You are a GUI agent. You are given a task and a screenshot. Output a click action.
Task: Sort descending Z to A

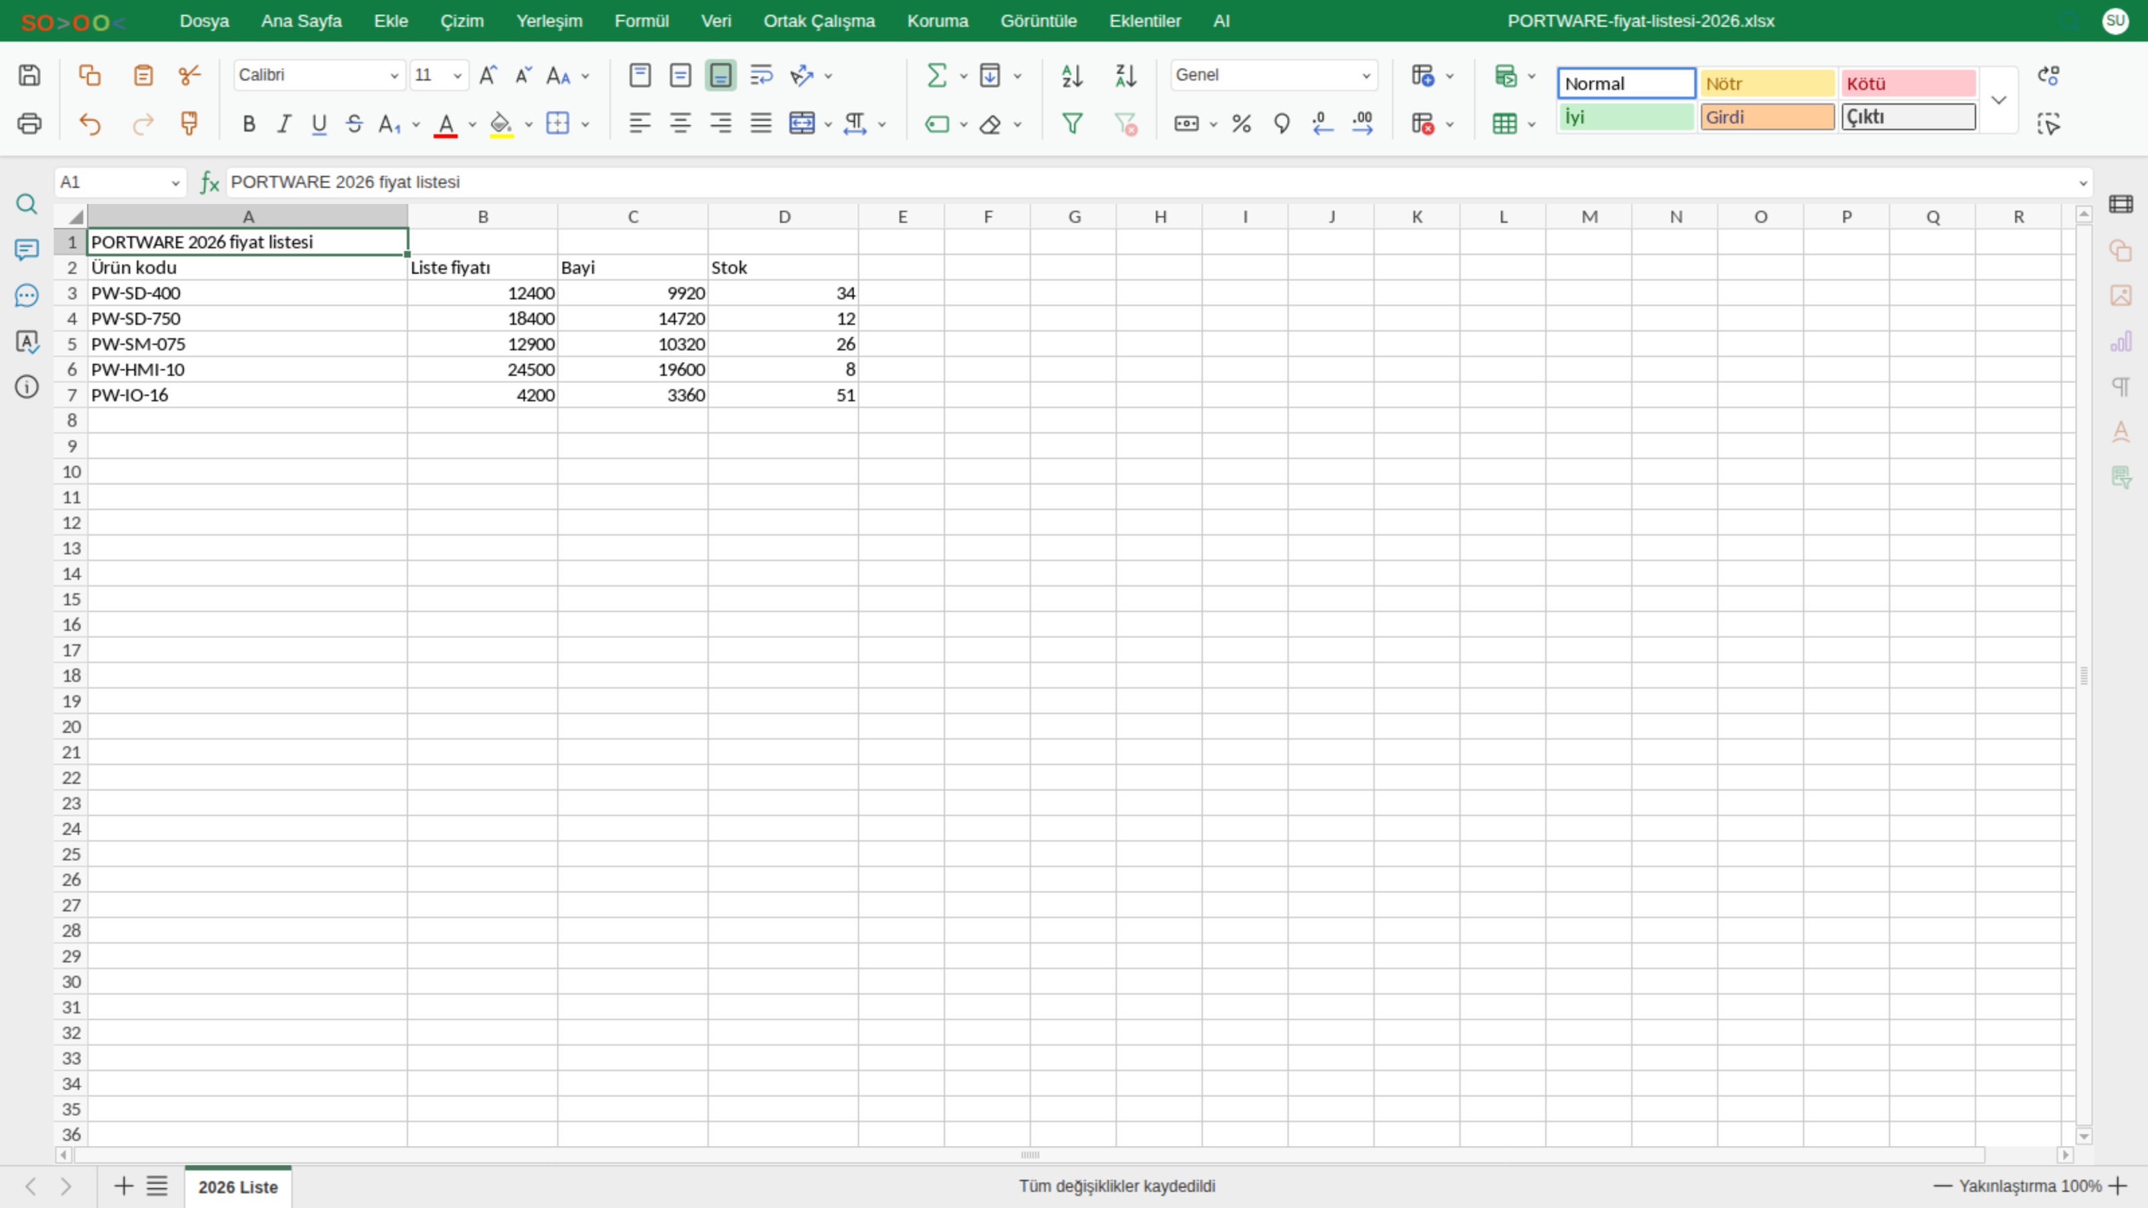[1126, 76]
